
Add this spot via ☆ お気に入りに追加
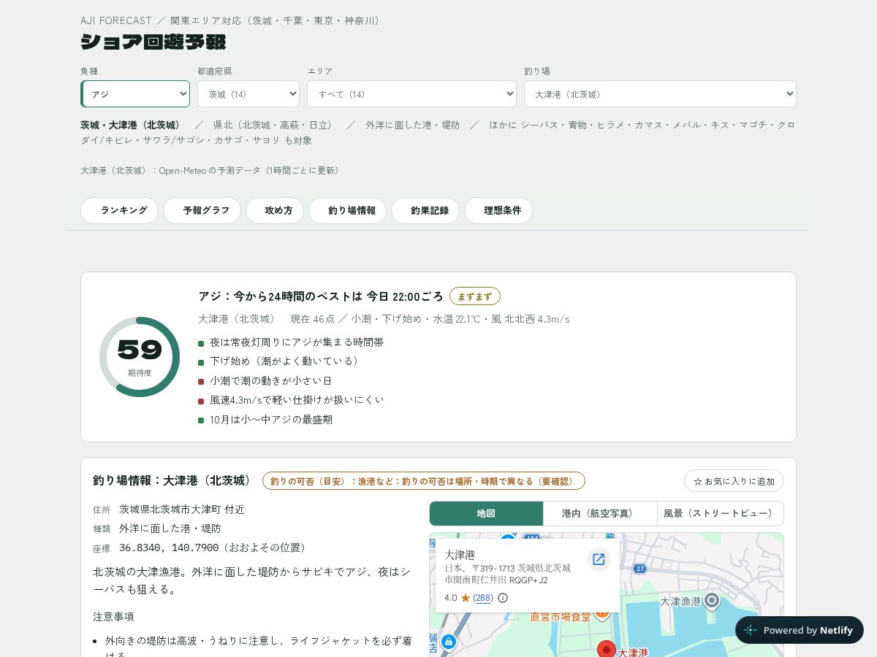click(734, 481)
